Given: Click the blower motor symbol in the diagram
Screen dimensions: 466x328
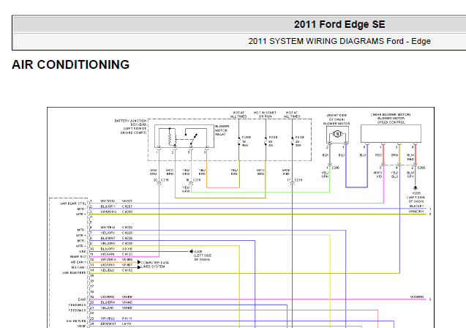Looking at the screenshot, I should (337, 134).
